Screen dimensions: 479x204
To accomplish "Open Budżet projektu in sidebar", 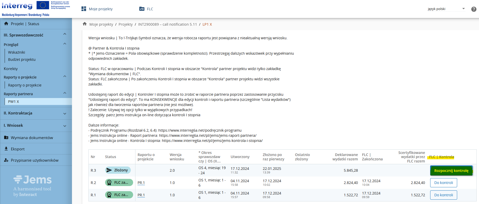I will [x=22, y=60].
